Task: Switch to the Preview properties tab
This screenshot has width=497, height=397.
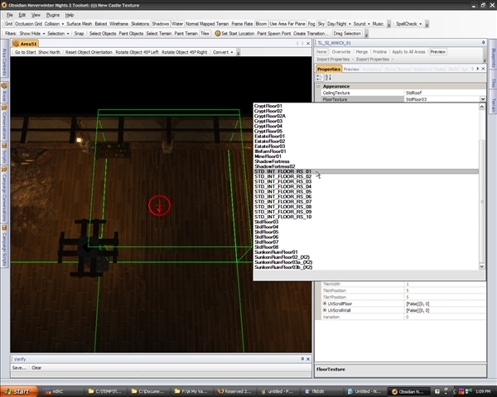Action: coord(351,69)
